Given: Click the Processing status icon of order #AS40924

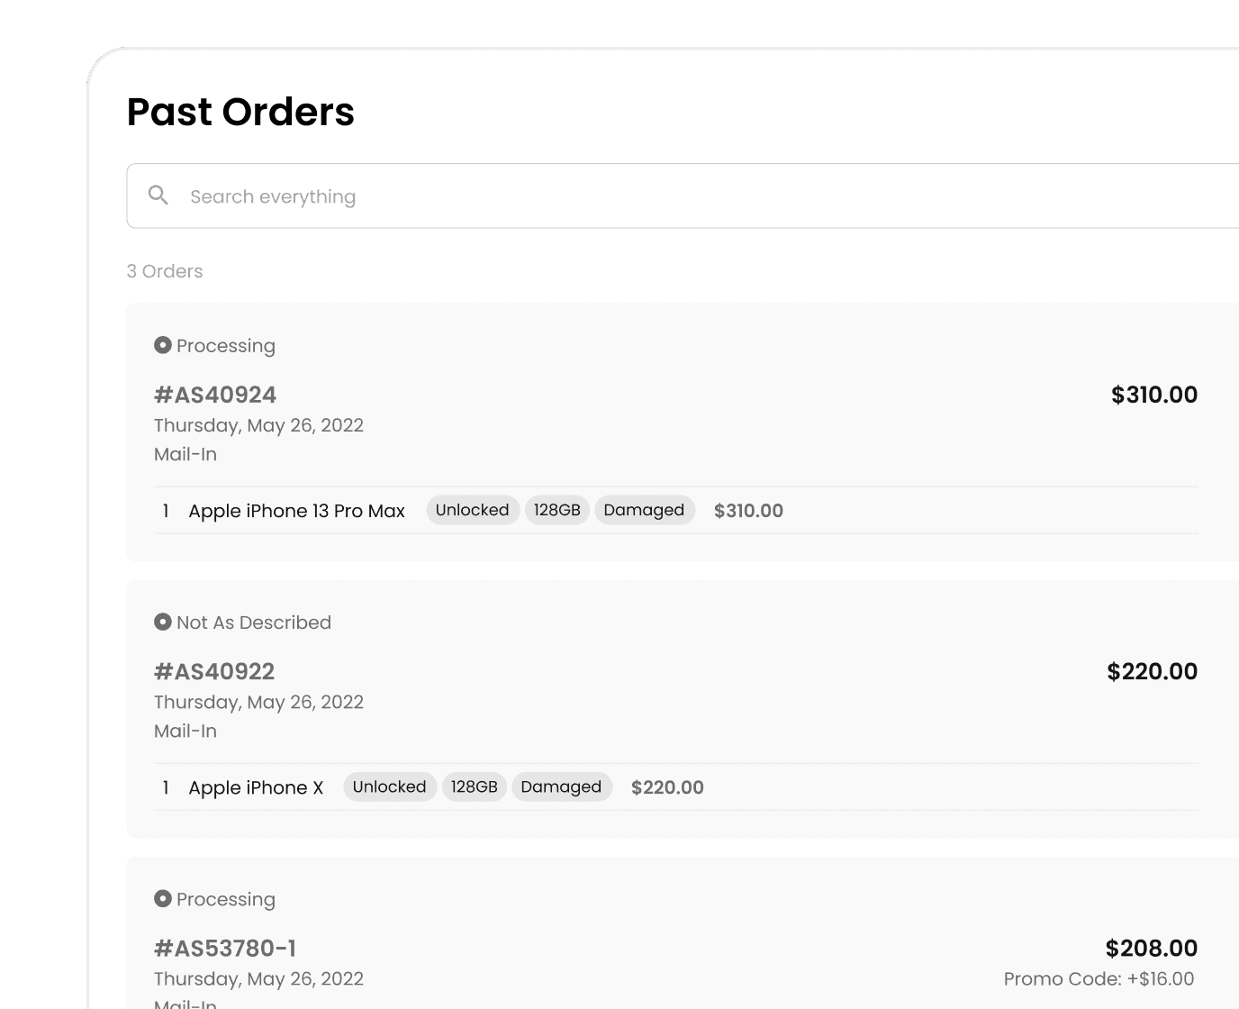Looking at the screenshot, I should point(163,345).
